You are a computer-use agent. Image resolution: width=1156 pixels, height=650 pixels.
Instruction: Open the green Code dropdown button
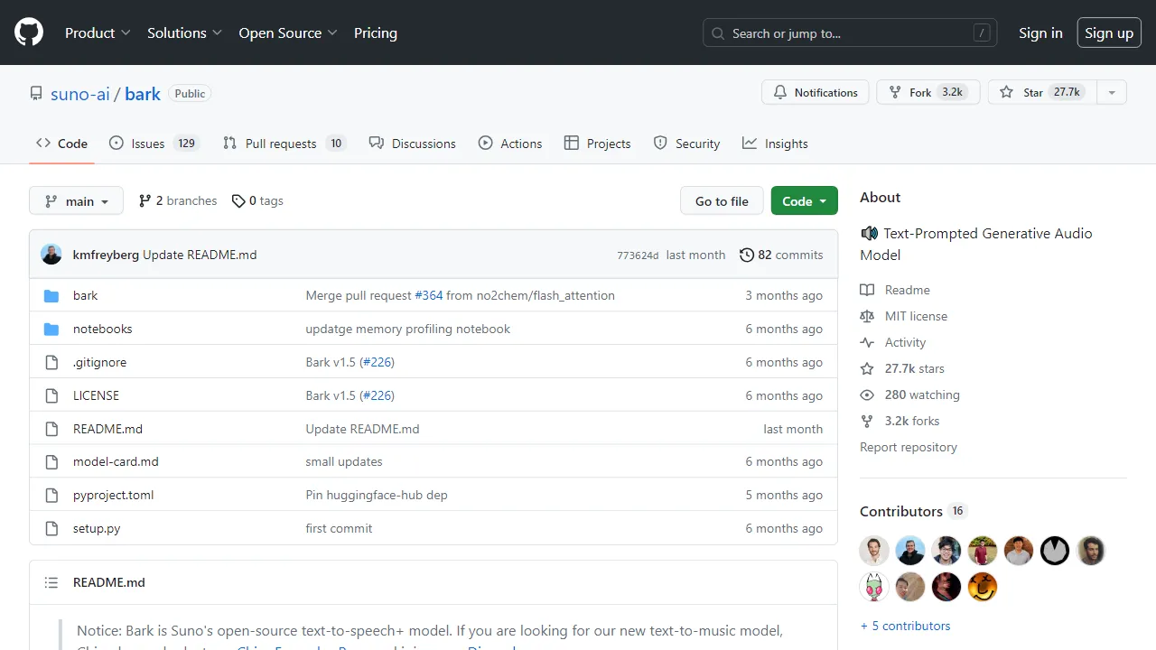click(x=804, y=200)
